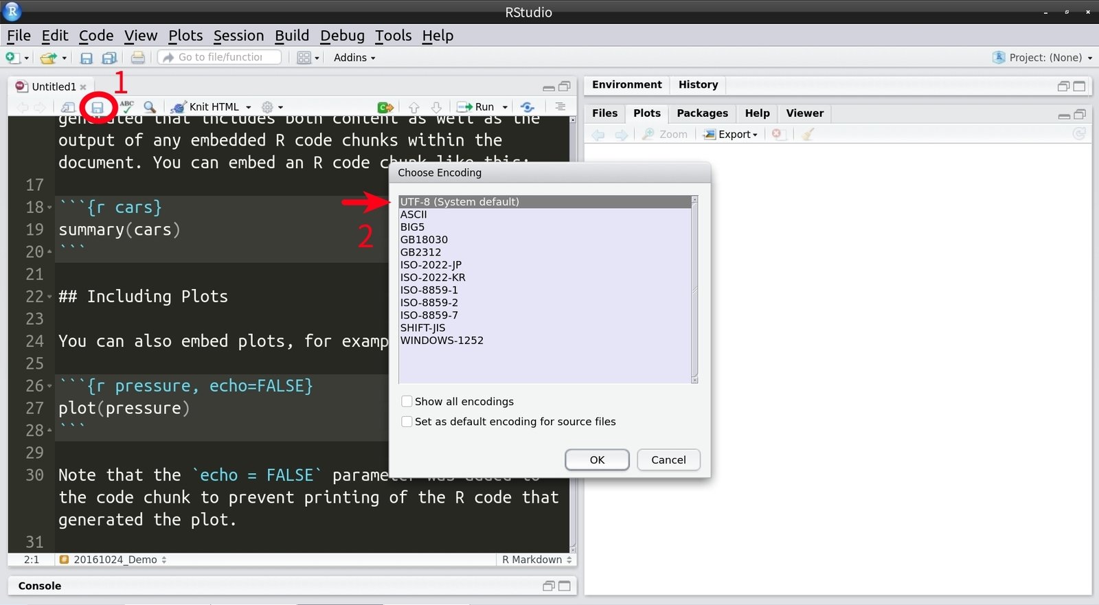The width and height of the screenshot is (1099, 605).
Task: Open the 20161024_Demo section navigator
Action: 113,560
